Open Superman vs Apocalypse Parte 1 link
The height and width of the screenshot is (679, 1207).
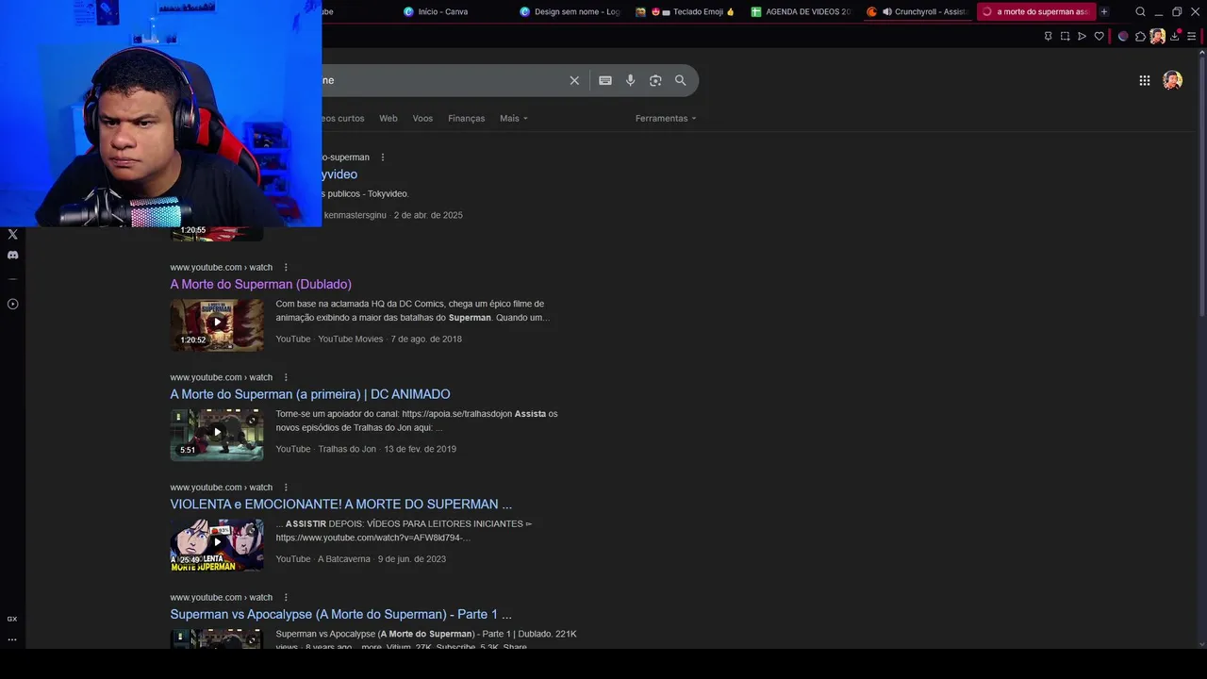[x=341, y=614]
